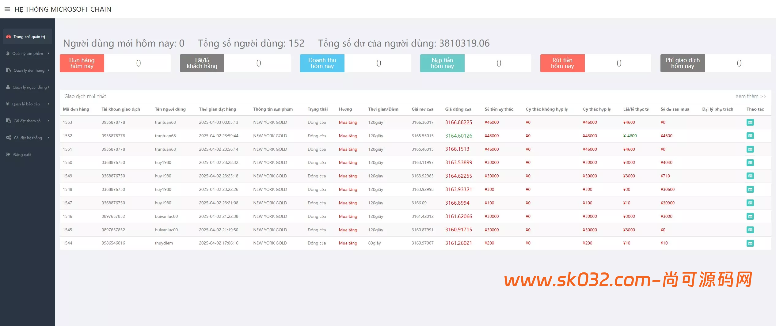Open detail icon for order 1544

coord(750,243)
